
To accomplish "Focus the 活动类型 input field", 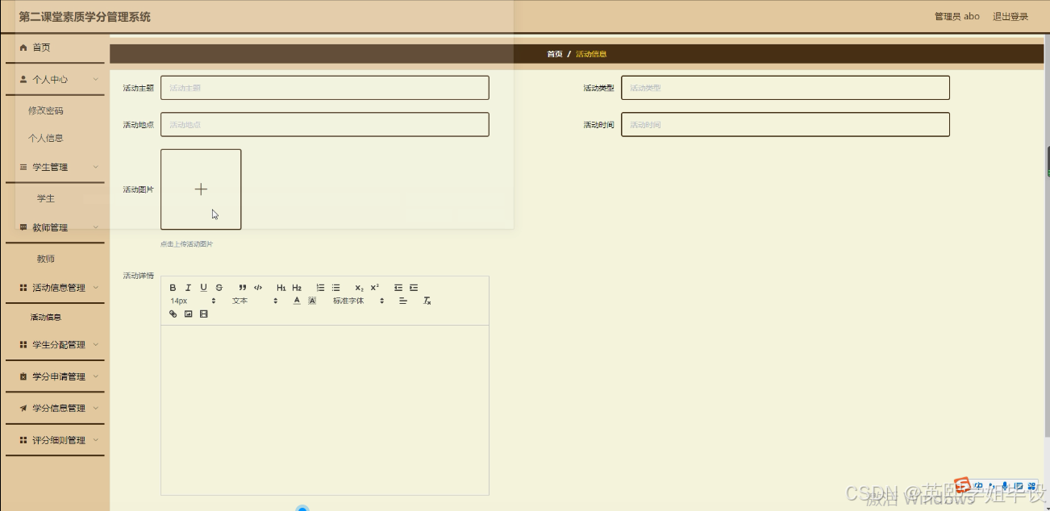I will (x=785, y=88).
